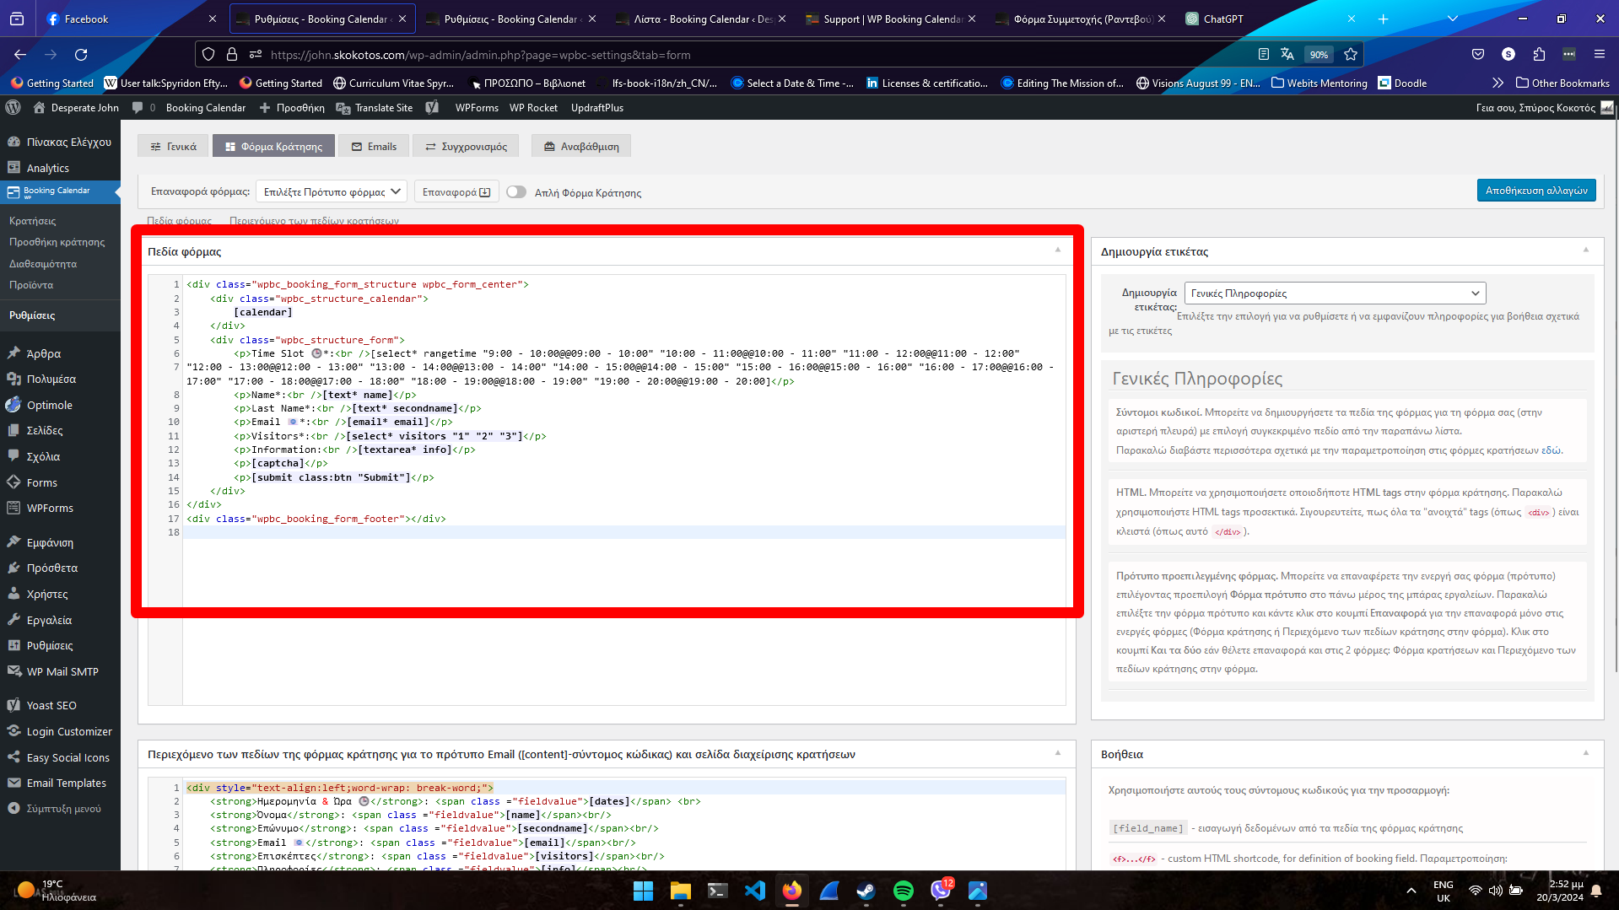The width and height of the screenshot is (1619, 910).
Task: Open Email Templates in sidebar
Action: tap(60, 783)
